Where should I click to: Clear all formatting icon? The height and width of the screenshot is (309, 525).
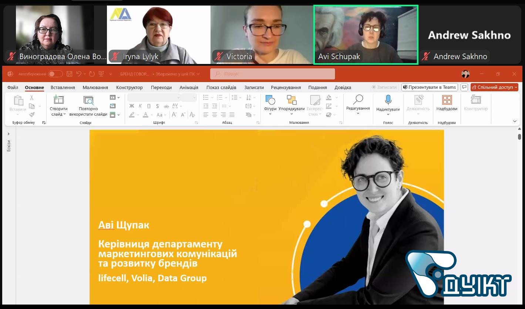(x=192, y=115)
